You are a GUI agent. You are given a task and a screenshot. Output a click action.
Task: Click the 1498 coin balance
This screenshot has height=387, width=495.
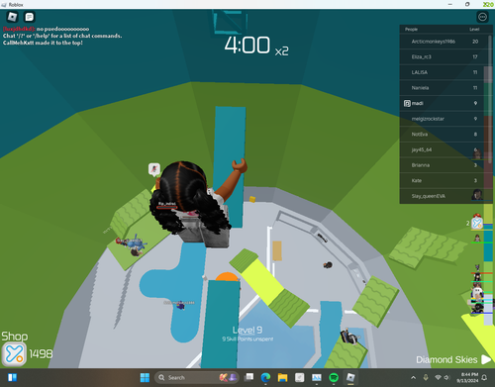pos(41,354)
